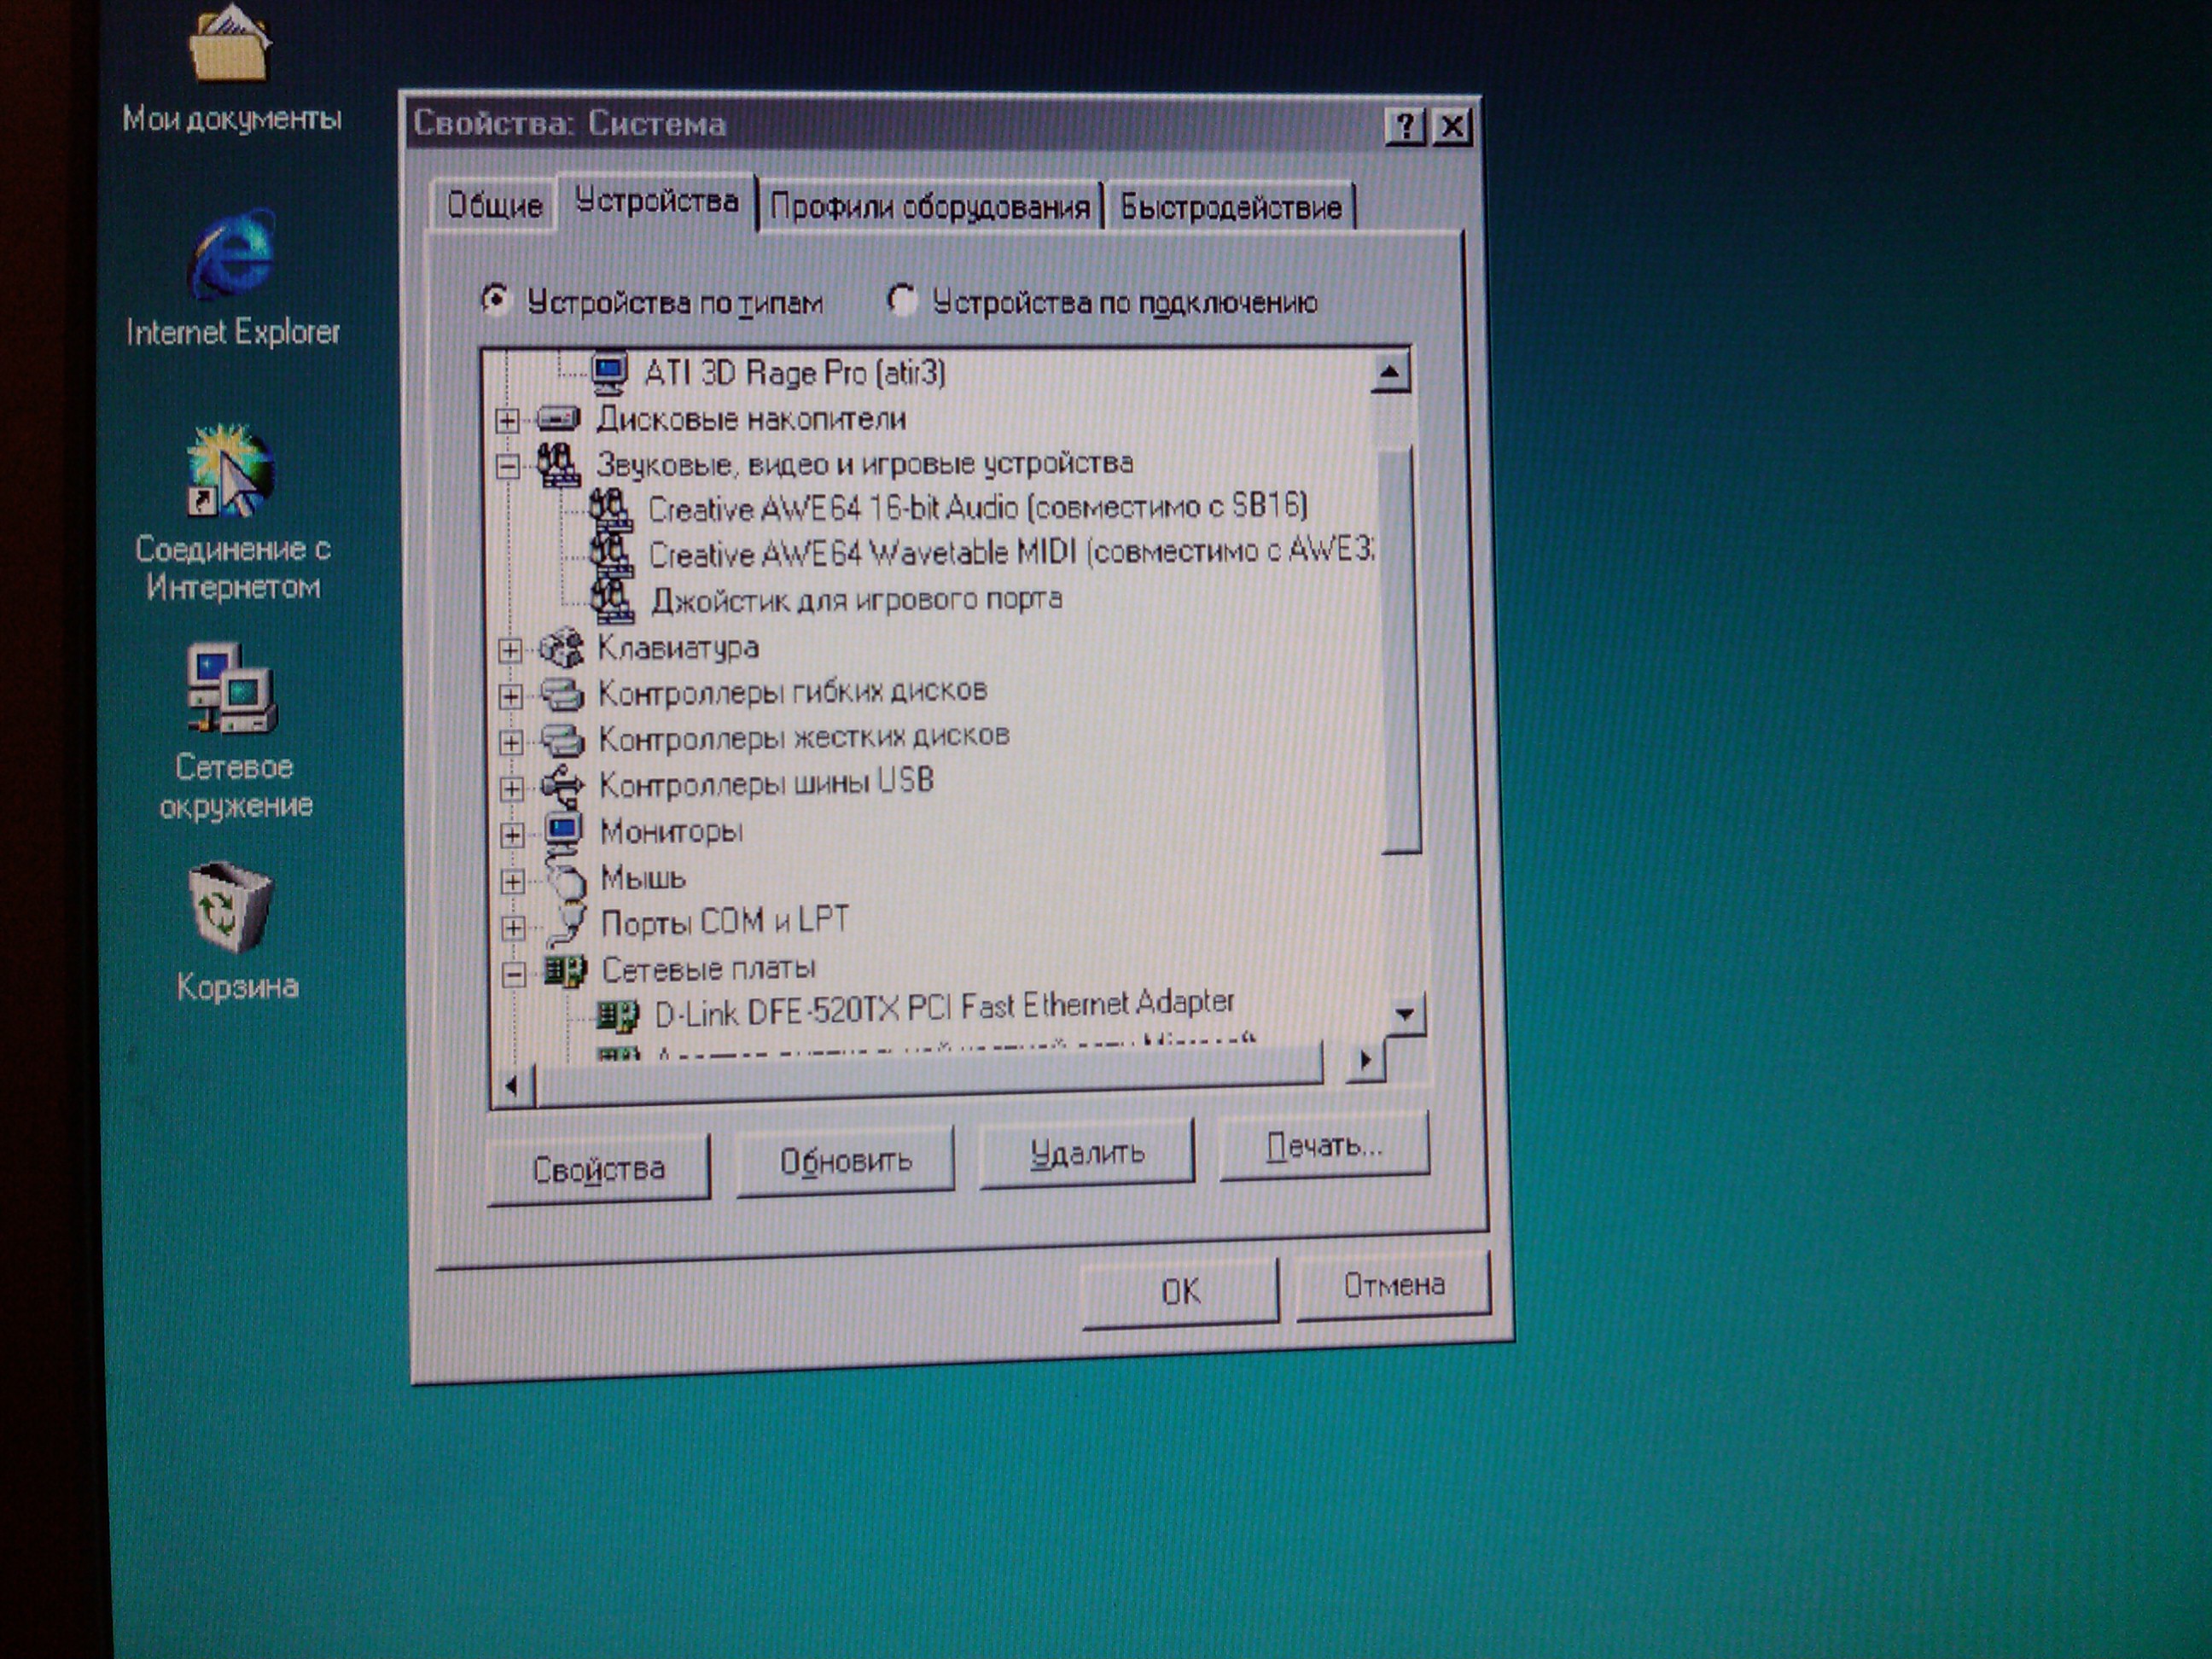The height and width of the screenshot is (1659, 2212).
Task: Click the horizontal scrollbar track in device list
Action: click(930, 1075)
